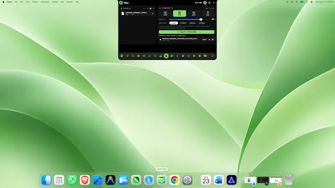Open the converted macbook wallpaper file
This screenshot has height=188, width=335.
204,40
